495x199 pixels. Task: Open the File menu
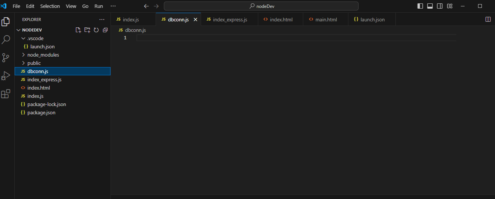[17, 6]
